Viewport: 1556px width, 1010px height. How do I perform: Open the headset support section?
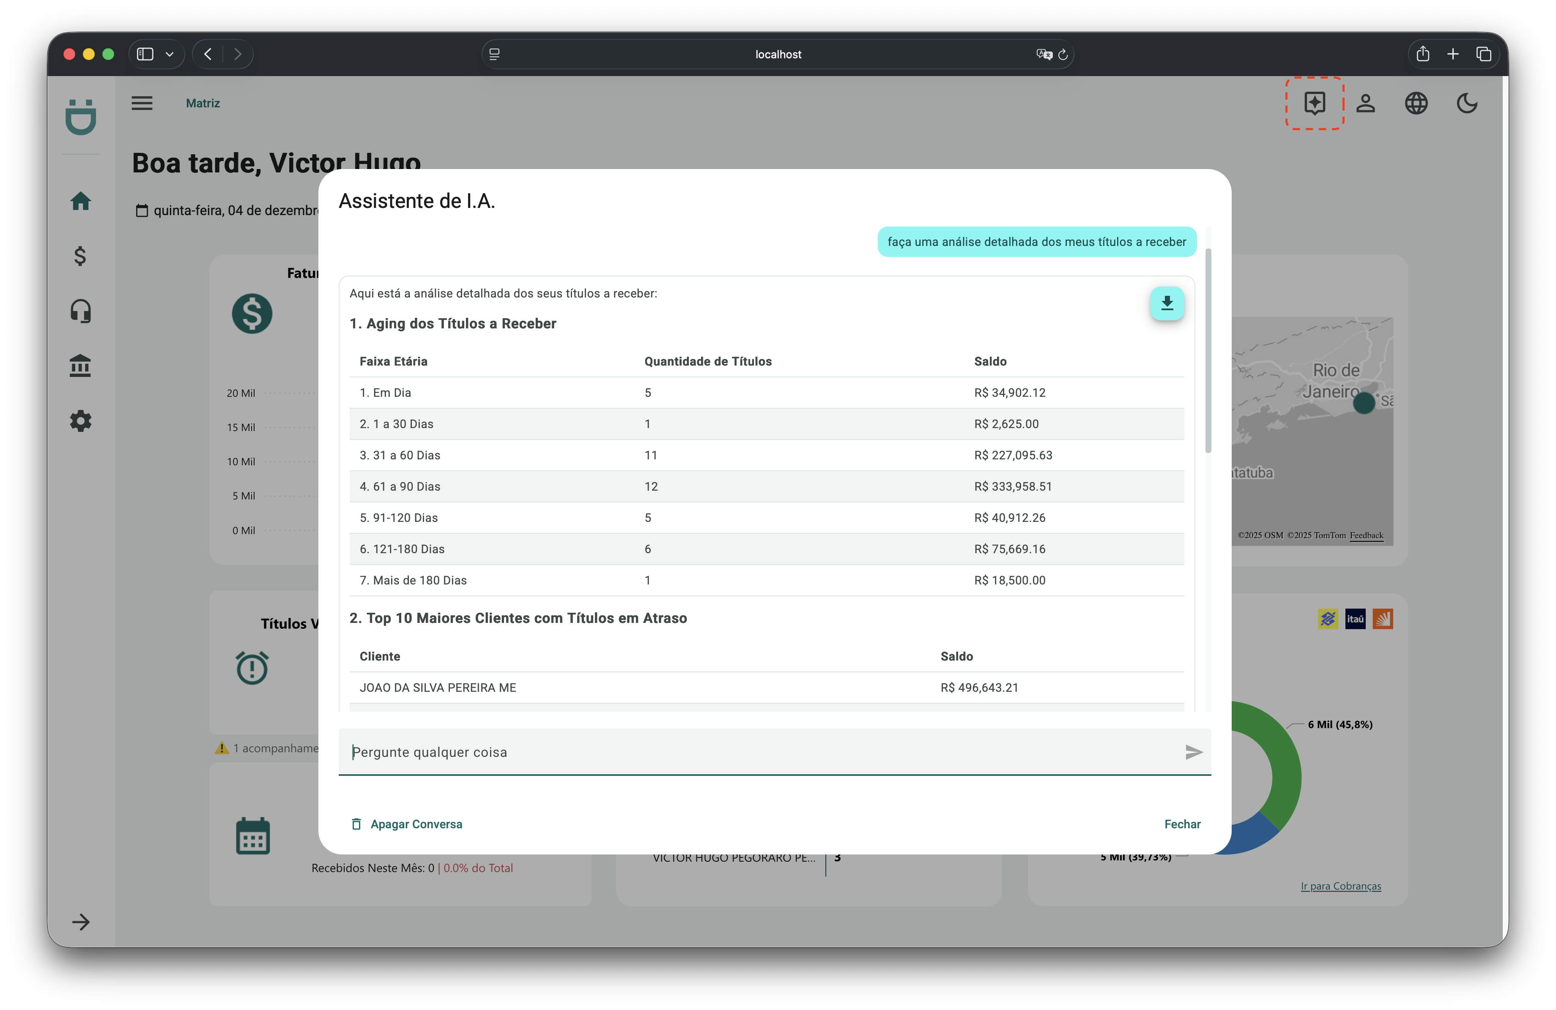pos(80,311)
